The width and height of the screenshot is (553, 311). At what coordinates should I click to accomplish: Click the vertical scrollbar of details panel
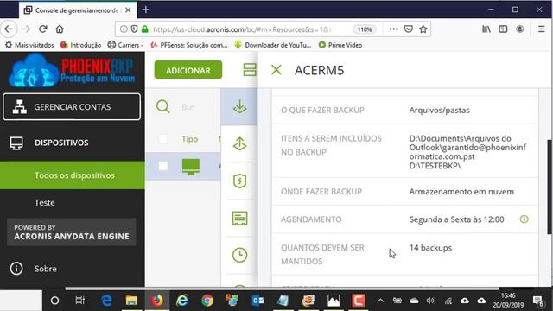coord(550,187)
